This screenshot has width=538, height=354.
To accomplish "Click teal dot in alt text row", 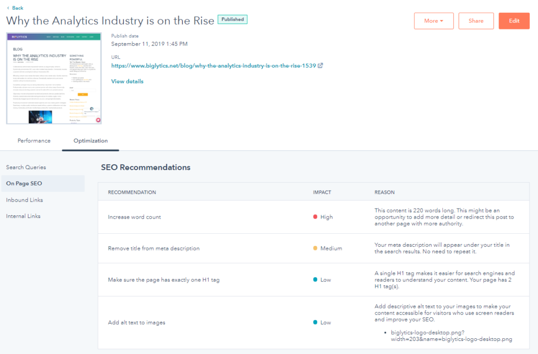I will pyautogui.click(x=315, y=322).
